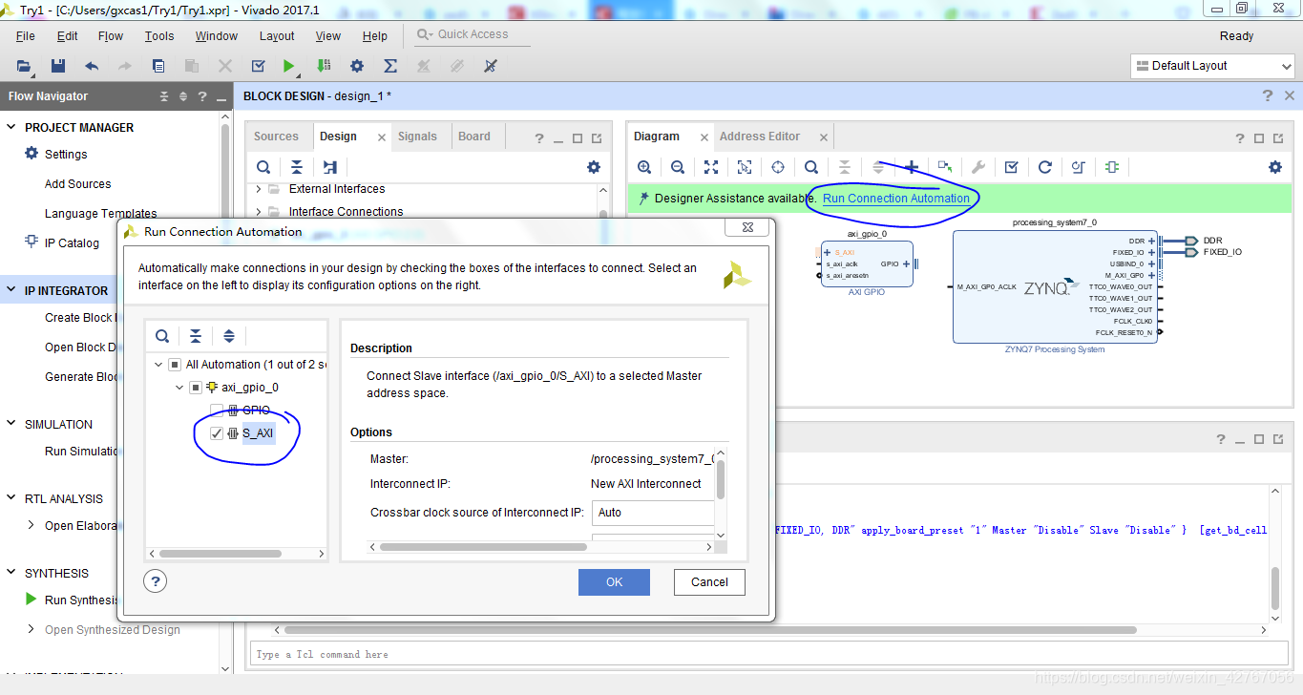
Task: Open IP Catalog in Flow Navigator
Action: click(x=72, y=243)
